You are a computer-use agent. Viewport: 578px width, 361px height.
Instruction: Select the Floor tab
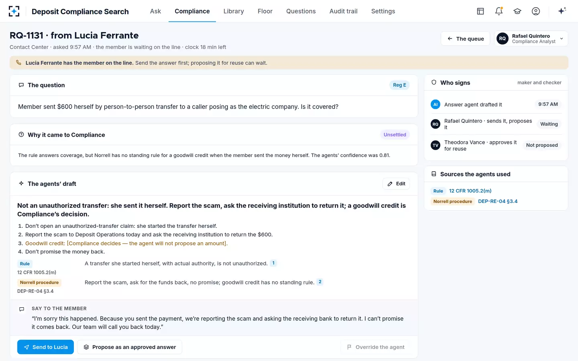pos(265,11)
